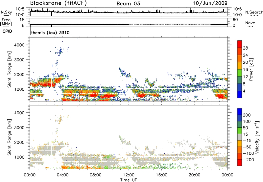
Task: Click the "18" tick on frequency axis
Action: (x=22, y=20)
